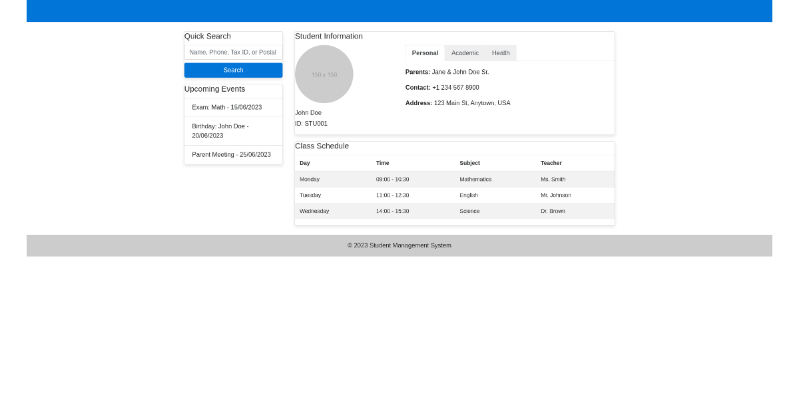
Task: Click the Wednesday Science class row
Action: coord(455,211)
